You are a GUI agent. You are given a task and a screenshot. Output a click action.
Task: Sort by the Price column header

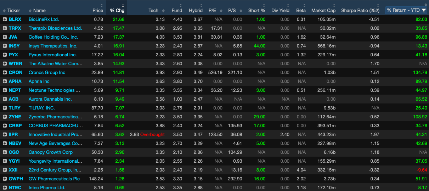[98, 10]
